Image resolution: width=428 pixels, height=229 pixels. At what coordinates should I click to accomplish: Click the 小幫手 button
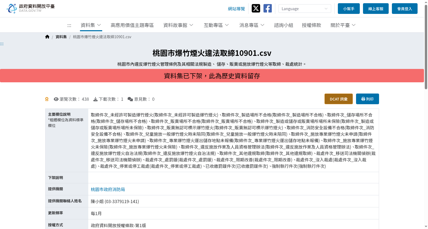coord(349,9)
